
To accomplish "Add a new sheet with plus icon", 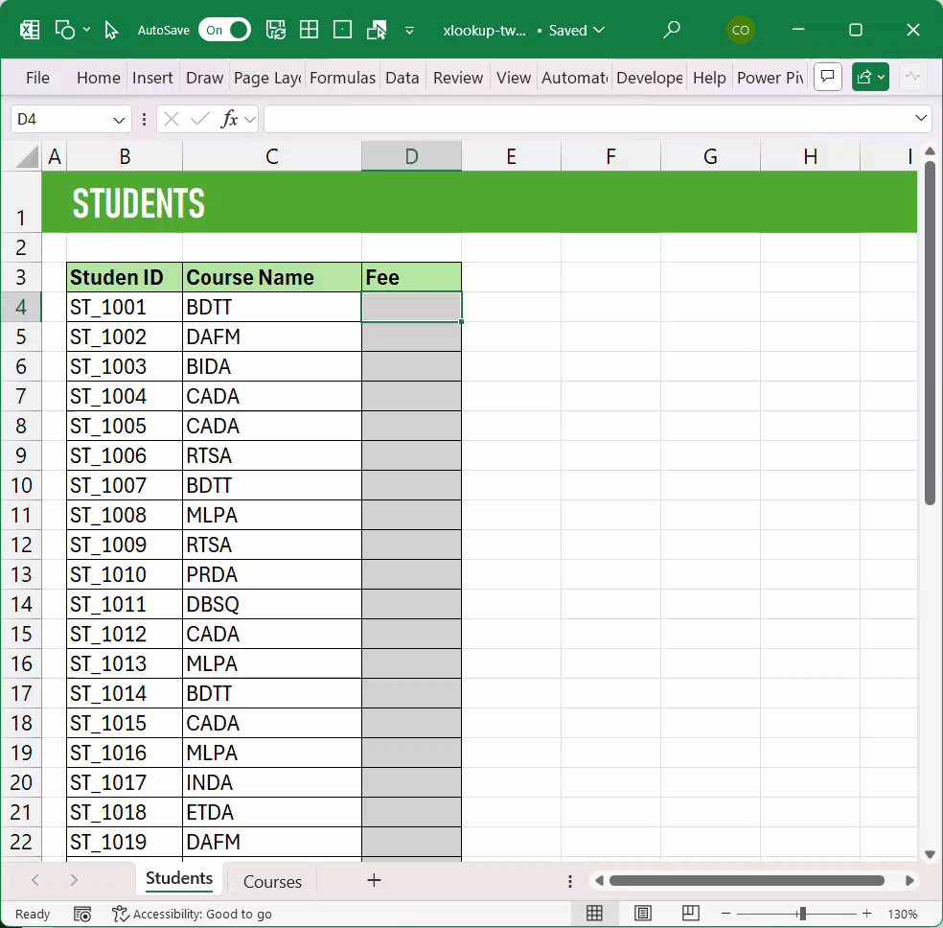I will click(x=374, y=880).
